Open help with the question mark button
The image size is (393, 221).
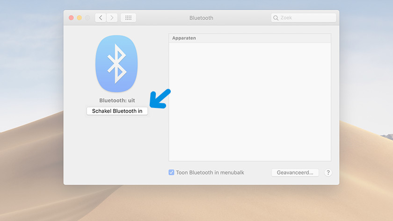point(328,172)
